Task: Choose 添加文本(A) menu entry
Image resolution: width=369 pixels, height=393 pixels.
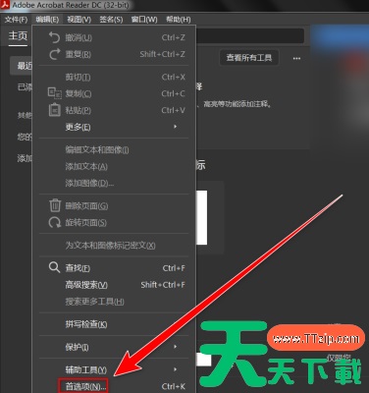Action: tap(114, 166)
